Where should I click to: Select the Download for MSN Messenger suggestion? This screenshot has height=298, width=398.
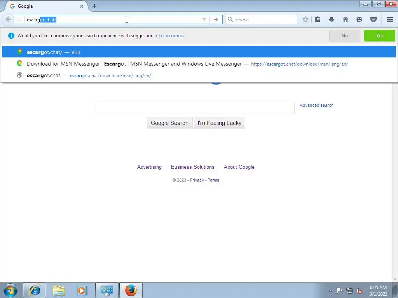click(199, 64)
